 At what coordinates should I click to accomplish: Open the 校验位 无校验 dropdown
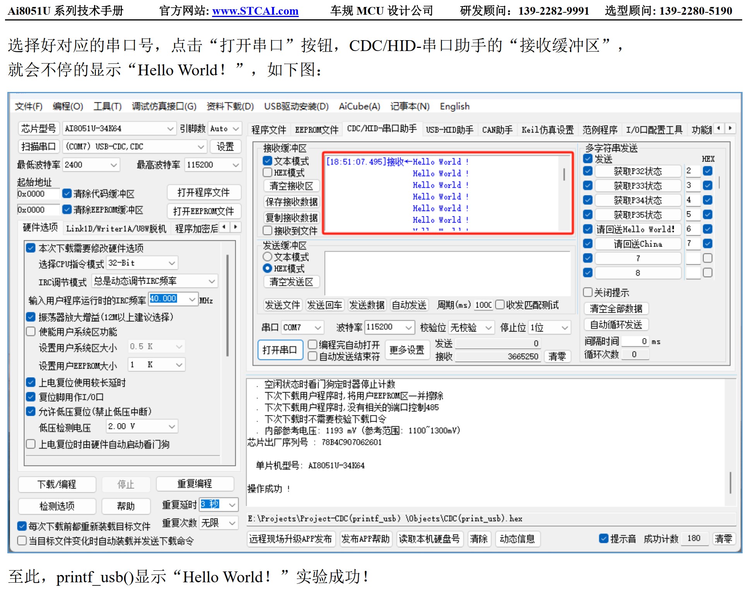pos(489,328)
